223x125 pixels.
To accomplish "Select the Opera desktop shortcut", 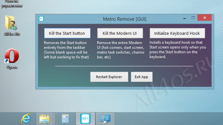I will coord(12,59).
